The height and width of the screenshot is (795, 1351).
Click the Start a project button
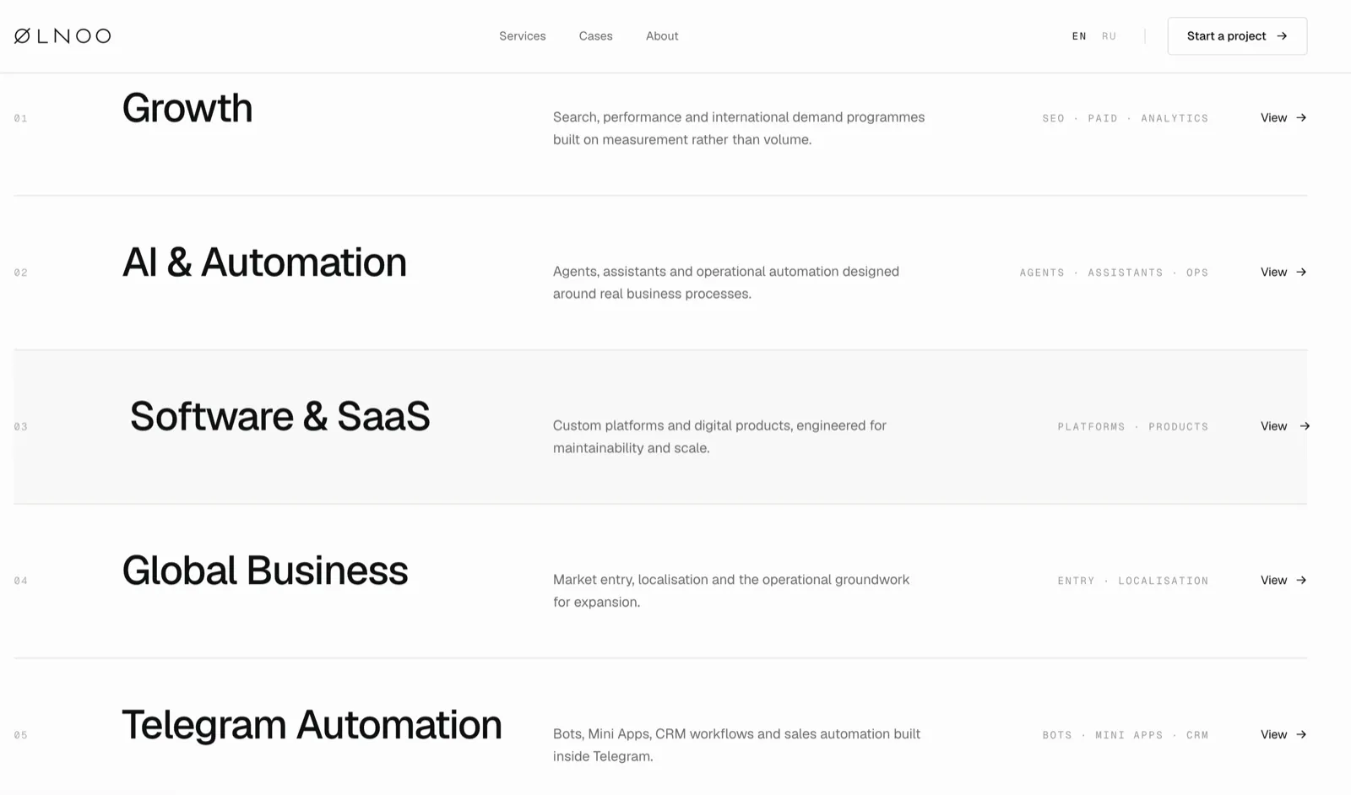1237,36
